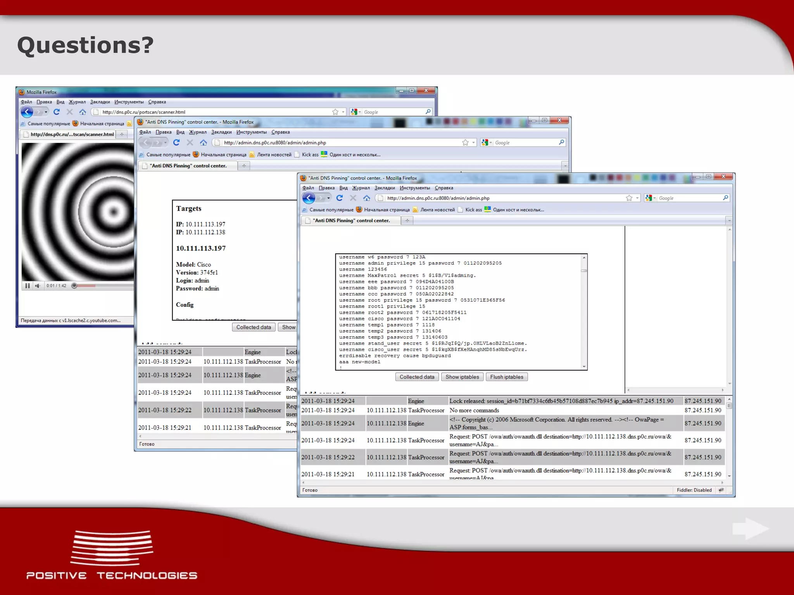Click video progress slider knob
The image size is (794, 595).
click(74, 286)
